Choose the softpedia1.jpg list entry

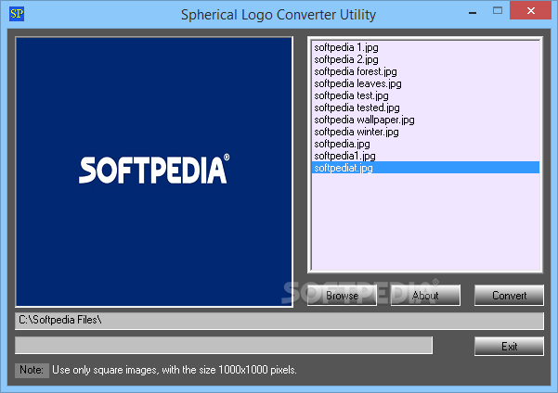click(425, 156)
